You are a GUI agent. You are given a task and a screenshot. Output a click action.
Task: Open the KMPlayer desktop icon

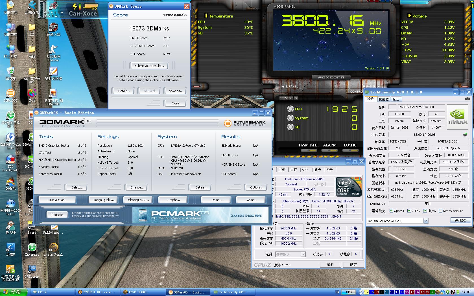point(32,269)
